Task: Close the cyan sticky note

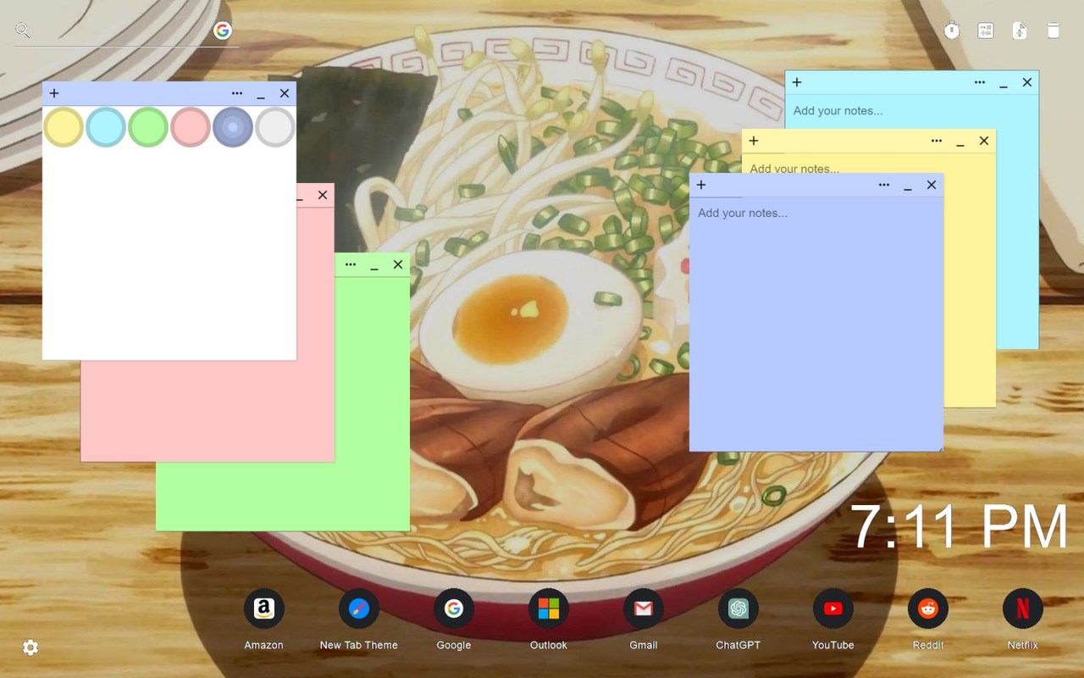Action: pos(1027,82)
